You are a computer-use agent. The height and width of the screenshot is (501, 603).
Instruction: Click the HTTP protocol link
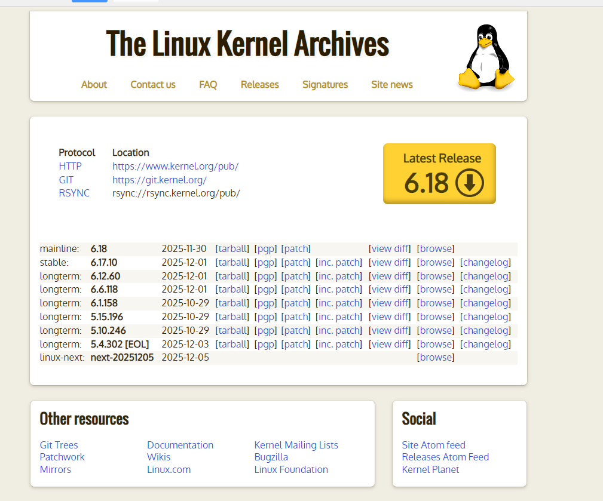click(71, 167)
